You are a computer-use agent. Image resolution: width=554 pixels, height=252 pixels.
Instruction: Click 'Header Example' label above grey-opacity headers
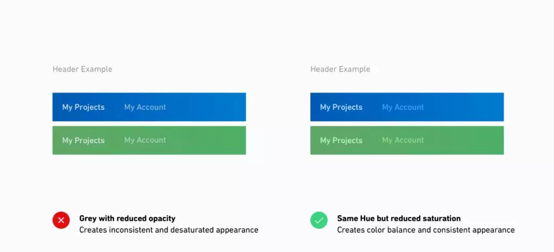82,70
